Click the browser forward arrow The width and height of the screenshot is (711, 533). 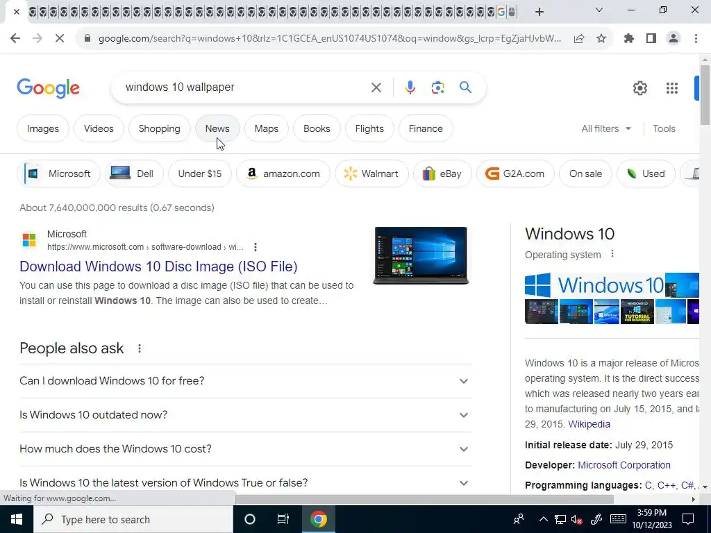[37, 39]
